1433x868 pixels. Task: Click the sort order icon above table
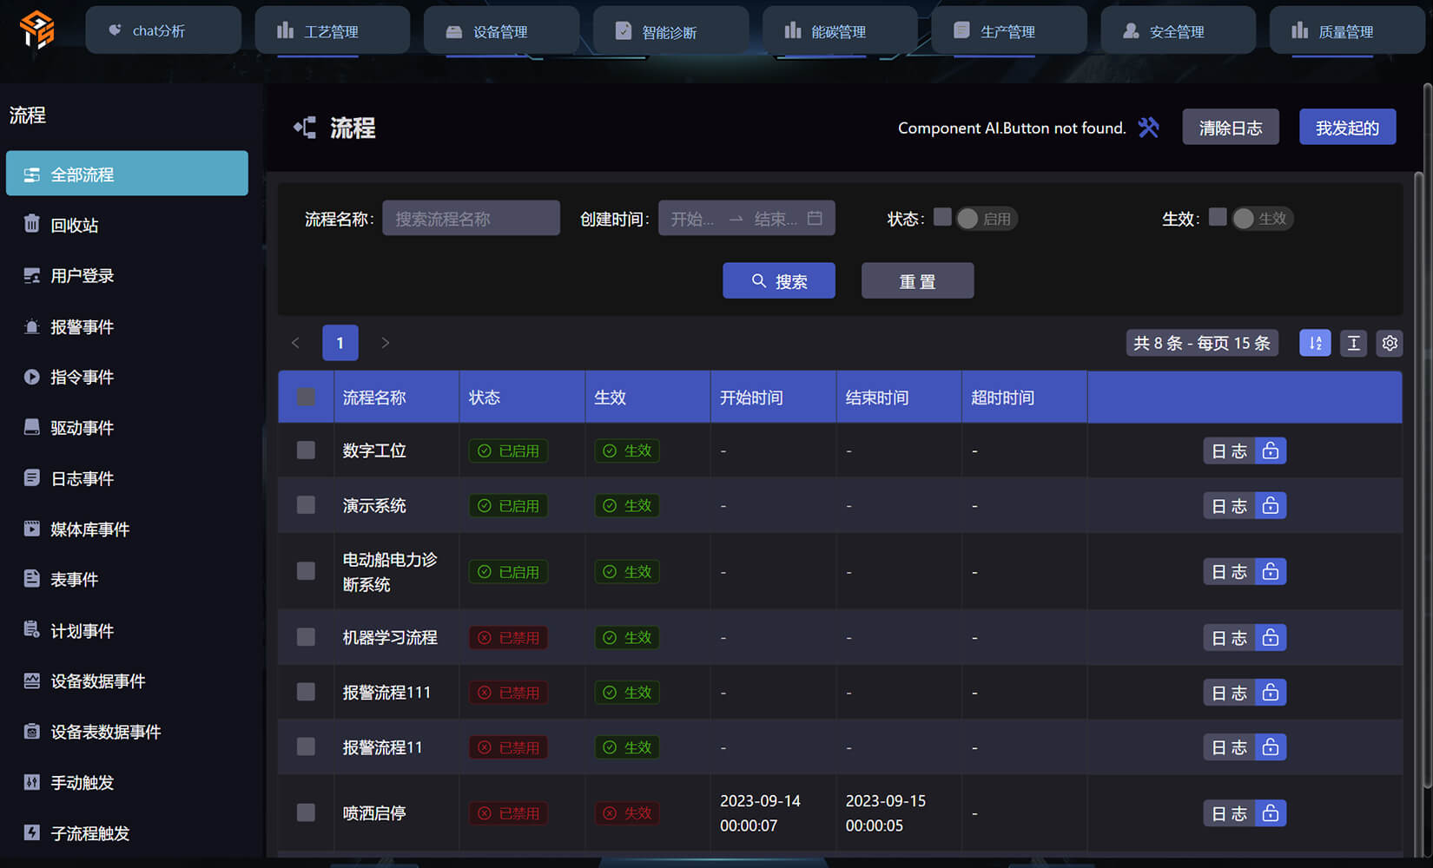1315,343
